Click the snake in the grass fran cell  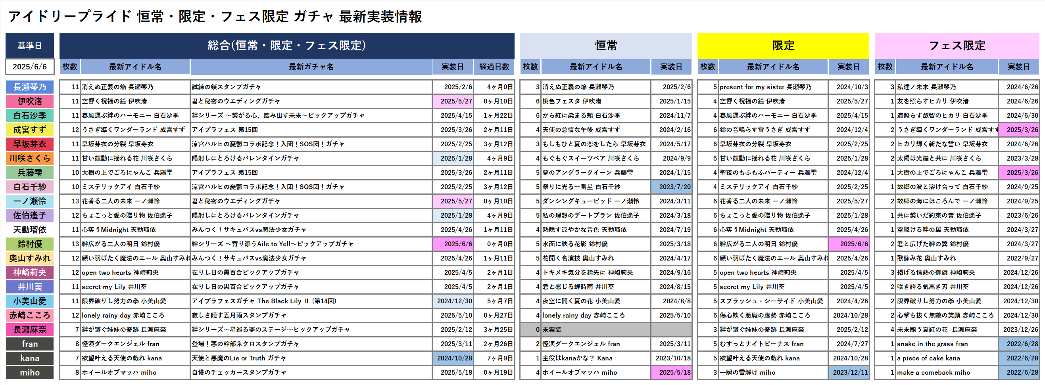[947, 344]
